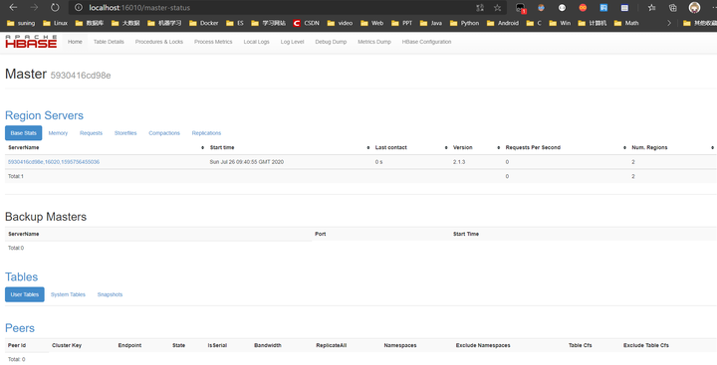Viewport: 717px width, 365px height.
Task: Open the Web bookmark folder
Action: click(x=371, y=23)
